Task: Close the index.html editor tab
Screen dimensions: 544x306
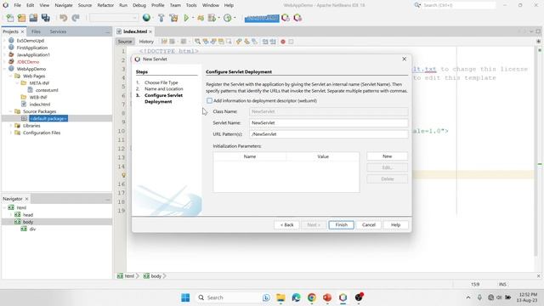Action: pyautogui.click(x=150, y=31)
